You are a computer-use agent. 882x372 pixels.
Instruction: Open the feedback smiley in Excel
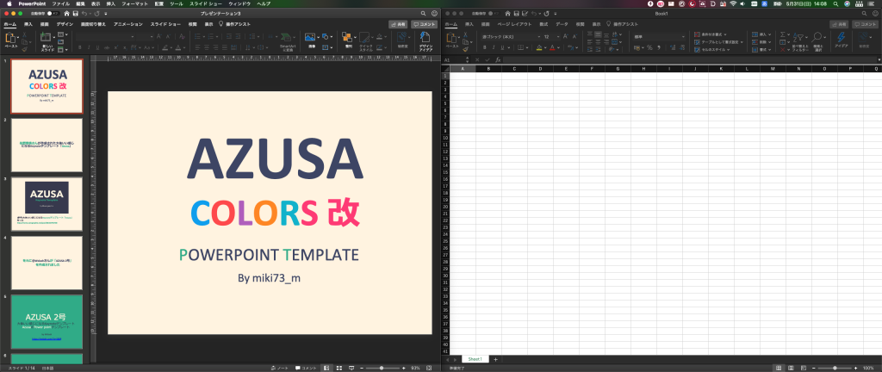(x=875, y=13)
